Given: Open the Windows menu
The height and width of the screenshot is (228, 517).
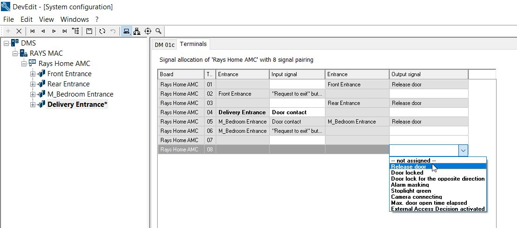Looking at the screenshot, I should pos(74,20).
